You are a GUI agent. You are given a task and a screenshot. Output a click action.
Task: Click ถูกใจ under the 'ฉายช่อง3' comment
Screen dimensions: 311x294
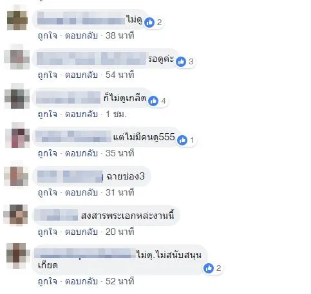point(48,192)
